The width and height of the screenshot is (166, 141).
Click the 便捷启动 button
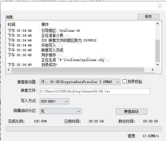pyautogui.click(x=131, y=111)
